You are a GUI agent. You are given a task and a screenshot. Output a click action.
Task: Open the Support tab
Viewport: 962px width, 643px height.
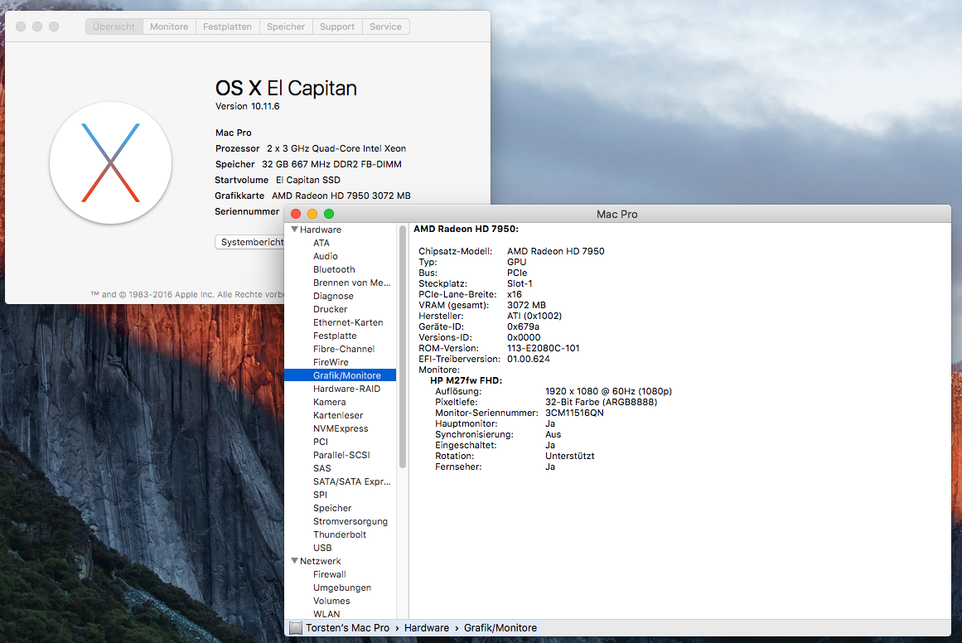tap(337, 27)
